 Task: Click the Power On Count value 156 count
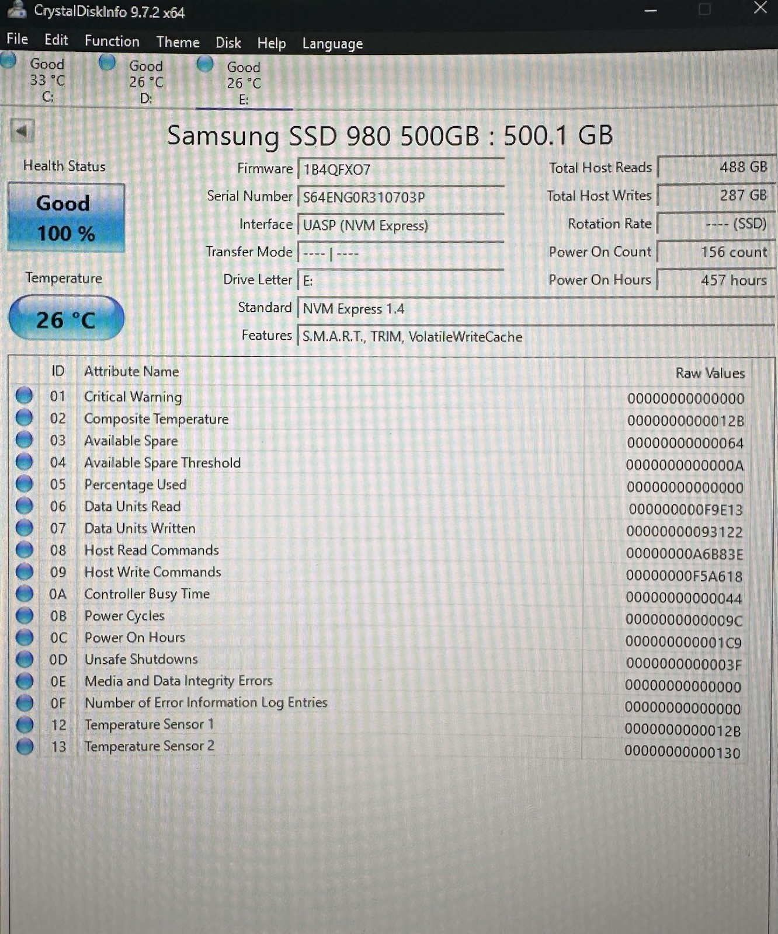tap(716, 252)
